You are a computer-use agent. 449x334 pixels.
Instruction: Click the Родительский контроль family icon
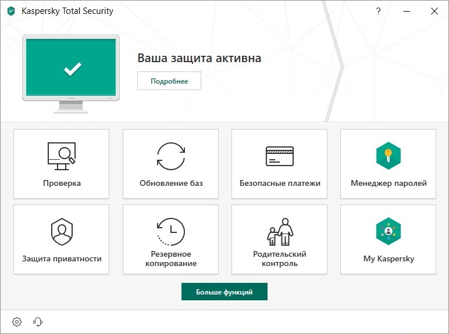(x=280, y=231)
